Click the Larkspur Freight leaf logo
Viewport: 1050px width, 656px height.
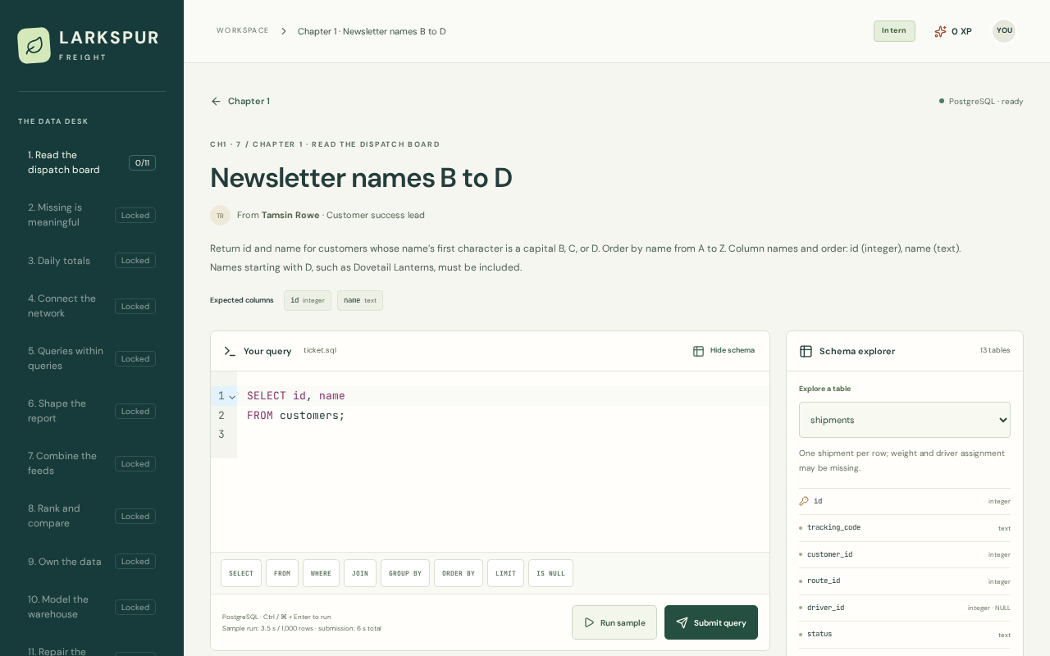click(x=34, y=45)
